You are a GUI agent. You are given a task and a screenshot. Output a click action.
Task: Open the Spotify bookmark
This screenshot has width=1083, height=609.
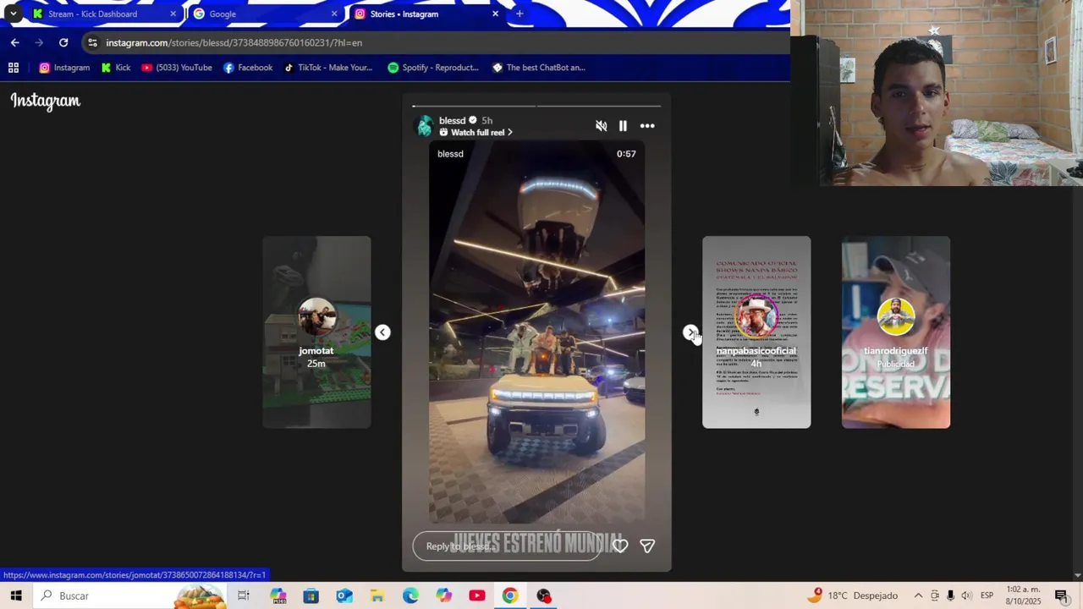coord(433,68)
